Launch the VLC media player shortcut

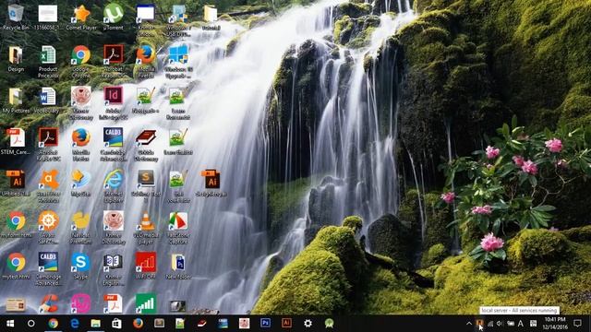point(146,228)
